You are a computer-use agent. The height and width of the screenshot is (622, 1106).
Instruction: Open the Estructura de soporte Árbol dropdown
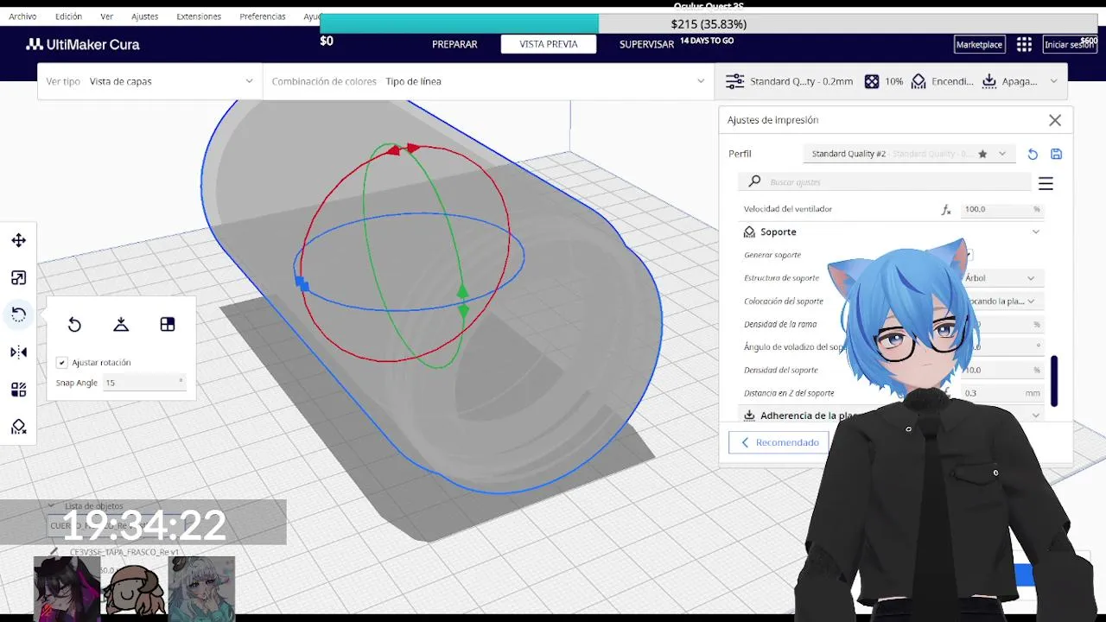1001,278
